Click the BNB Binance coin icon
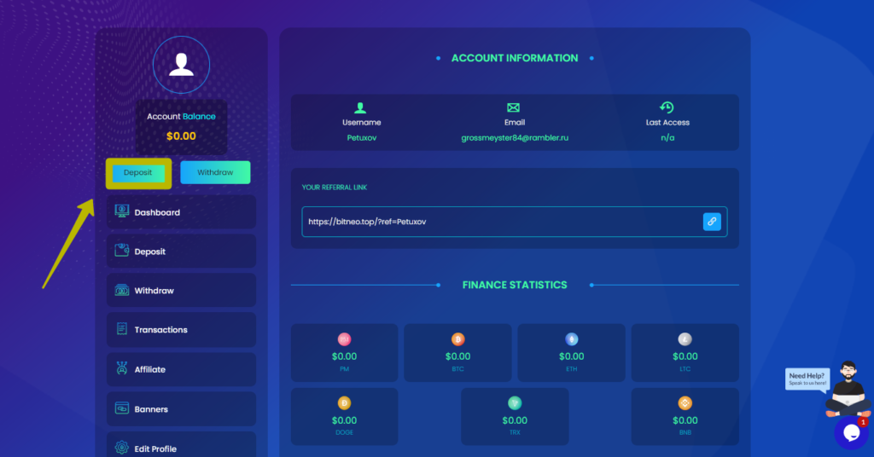The image size is (874, 457). [685, 403]
